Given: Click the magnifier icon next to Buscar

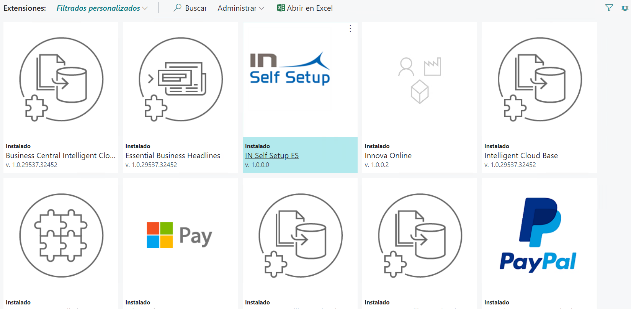Looking at the screenshot, I should [177, 8].
